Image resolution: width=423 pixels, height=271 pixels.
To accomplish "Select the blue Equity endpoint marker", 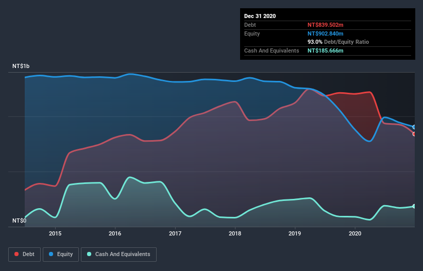I will point(414,127).
